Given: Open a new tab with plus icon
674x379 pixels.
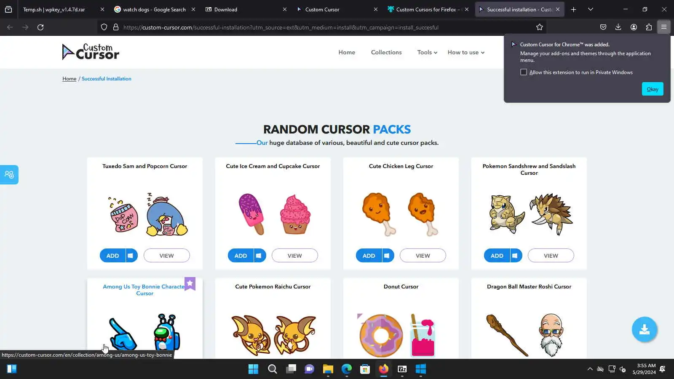Looking at the screenshot, I should pyautogui.click(x=573, y=9).
